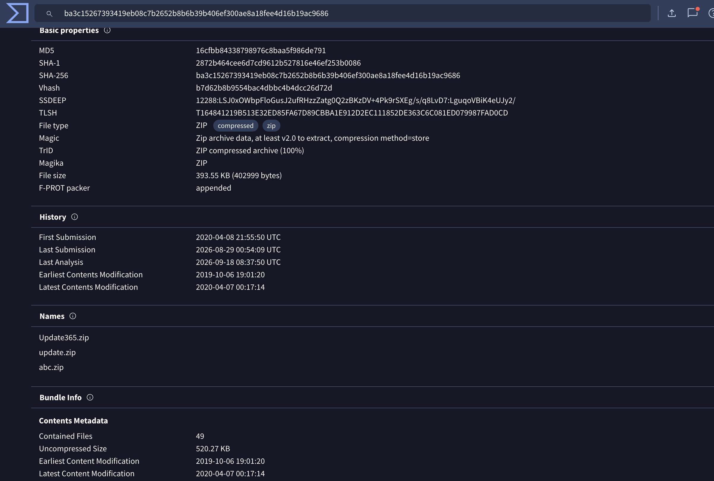
Task: Click the upload file icon
Action: [x=671, y=13]
